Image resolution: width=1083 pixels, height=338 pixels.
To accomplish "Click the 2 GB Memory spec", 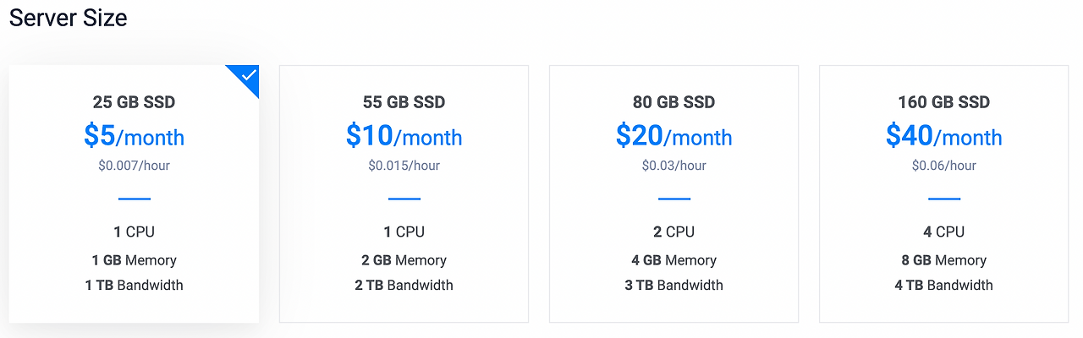I will [x=404, y=260].
